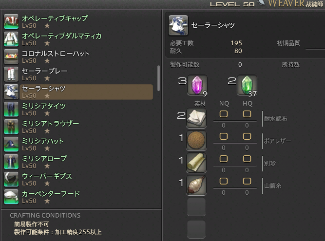Screen dimensions: 325x241
Task: Toggle NQ checkbox for 耐水綿布
Action: (224, 114)
